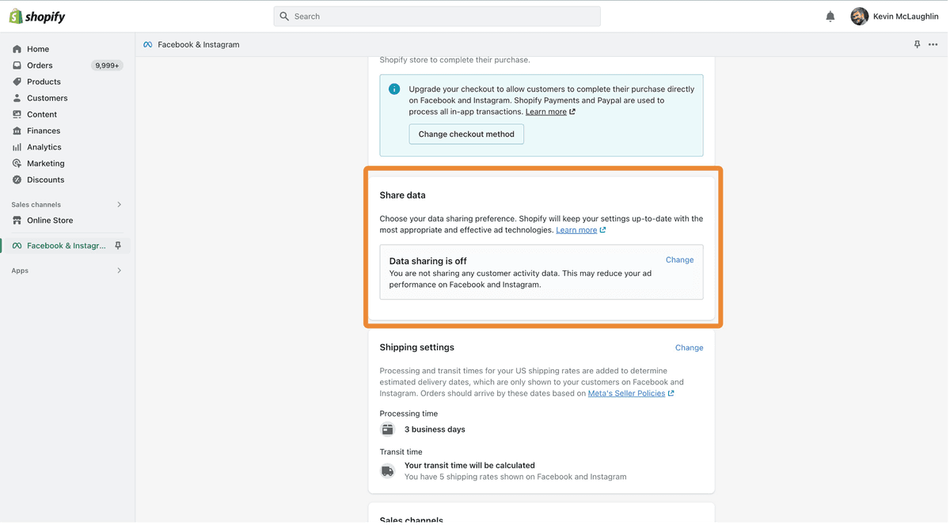Click the Meta logo in page header
The height and width of the screenshot is (525, 950).
tap(148, 45)
